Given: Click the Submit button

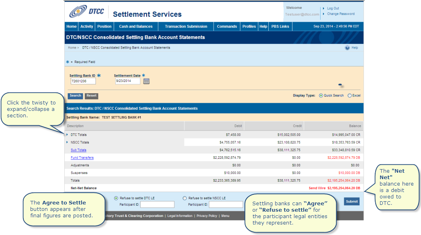Looking at the screenshot, I should tap(352, 201).
